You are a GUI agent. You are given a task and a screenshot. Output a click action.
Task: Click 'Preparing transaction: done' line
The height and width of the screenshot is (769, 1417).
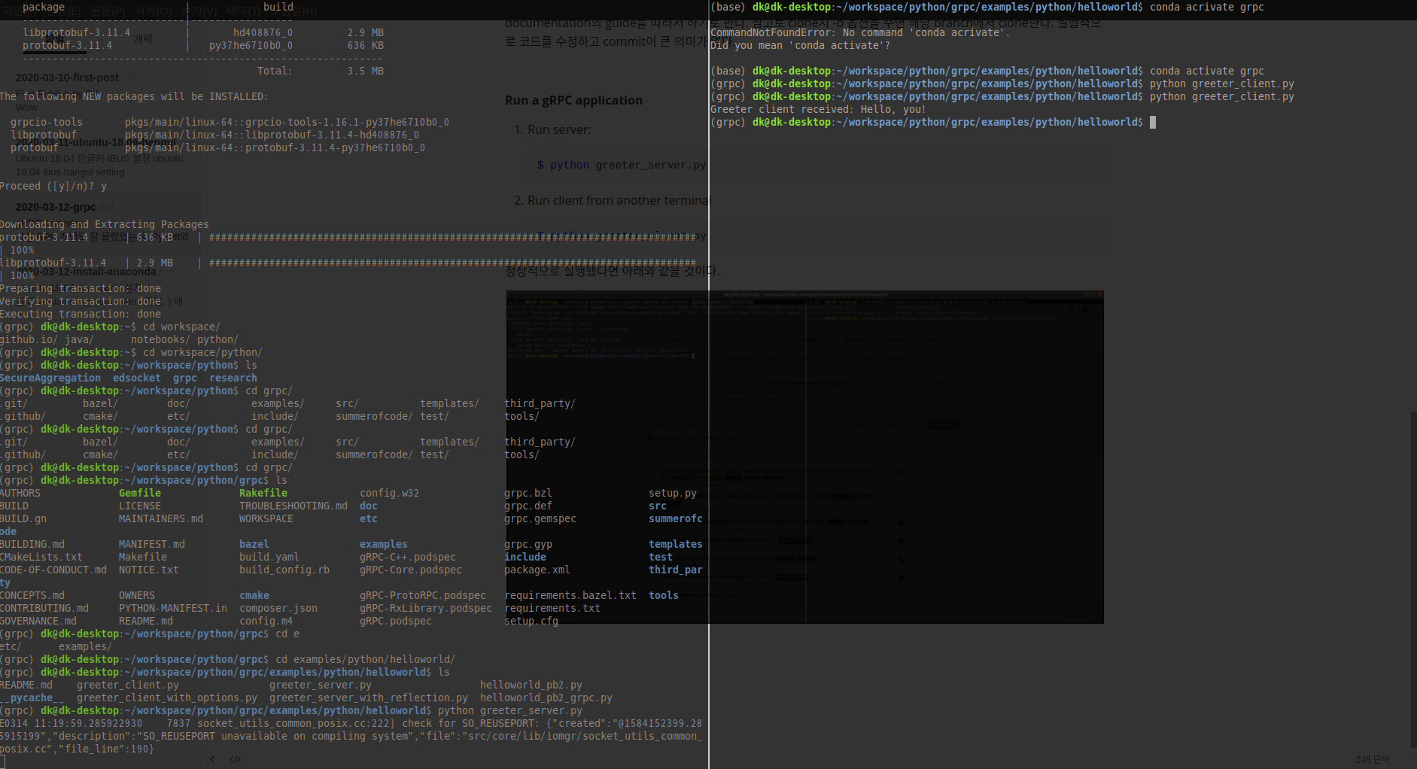point(81,288)
